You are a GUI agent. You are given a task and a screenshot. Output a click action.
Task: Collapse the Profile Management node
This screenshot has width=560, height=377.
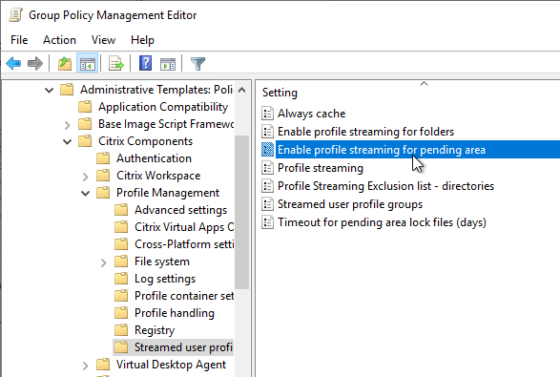point(85,194)
